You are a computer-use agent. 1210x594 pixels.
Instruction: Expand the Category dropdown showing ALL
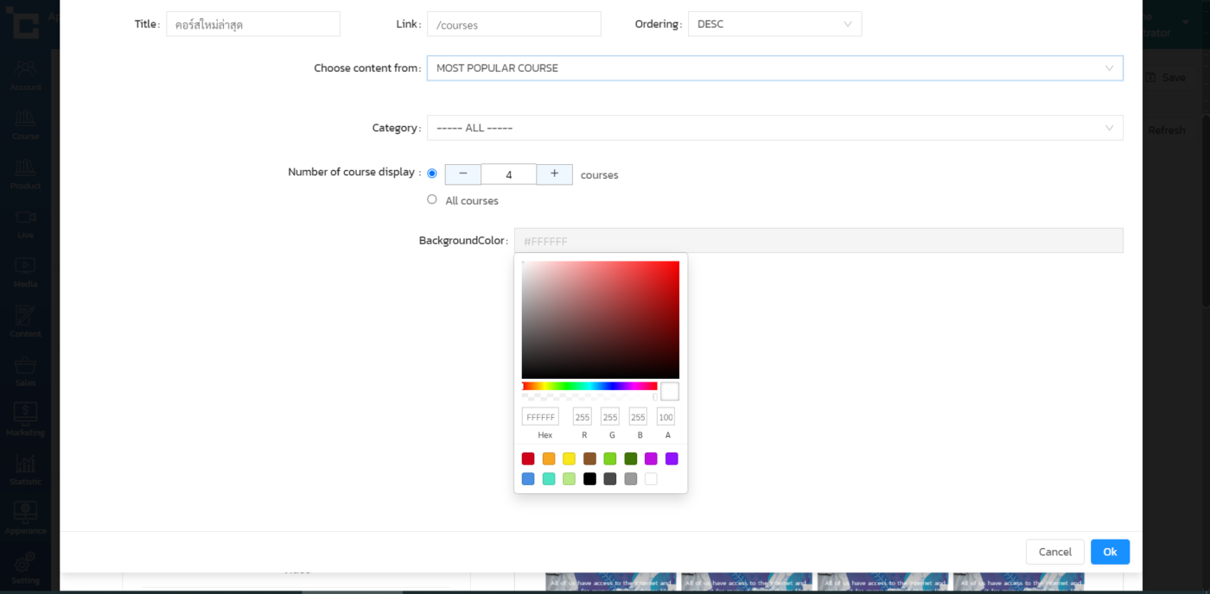point(774,128)
